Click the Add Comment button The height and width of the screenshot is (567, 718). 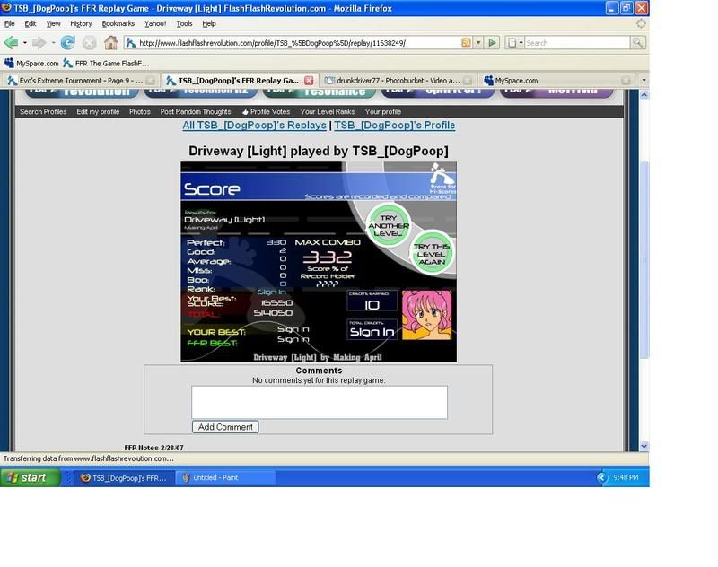225,427
